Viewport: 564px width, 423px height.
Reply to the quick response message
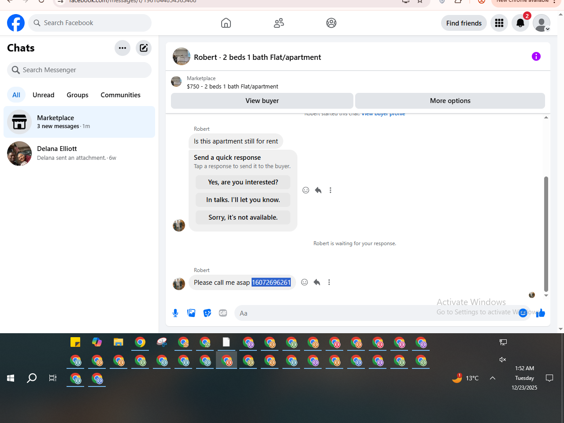pos(318,190)
